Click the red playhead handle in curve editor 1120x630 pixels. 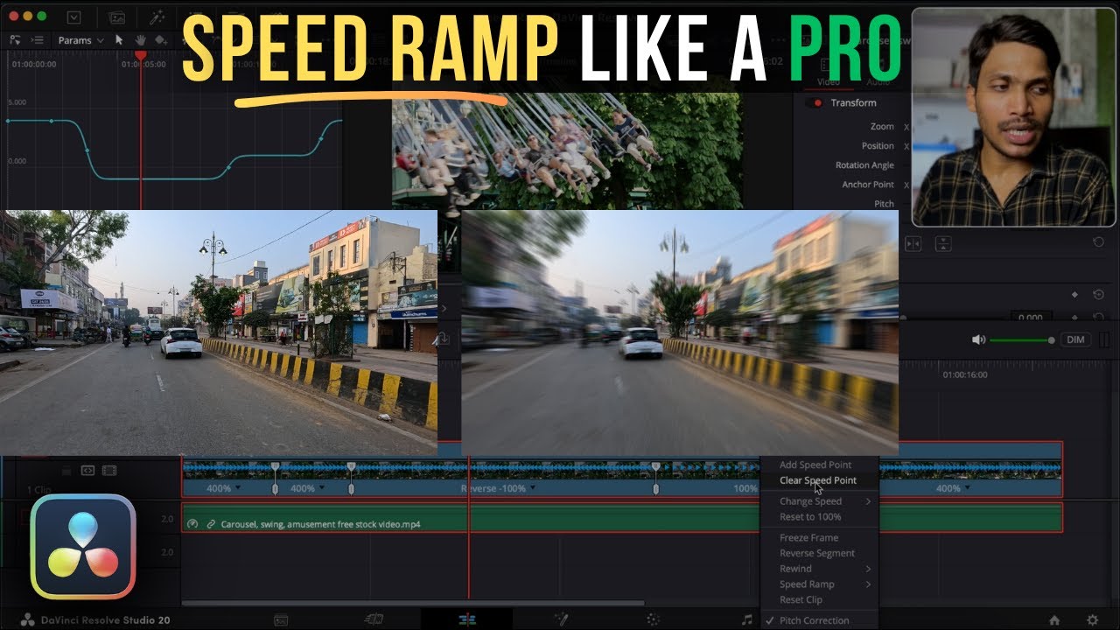[139, 57]
